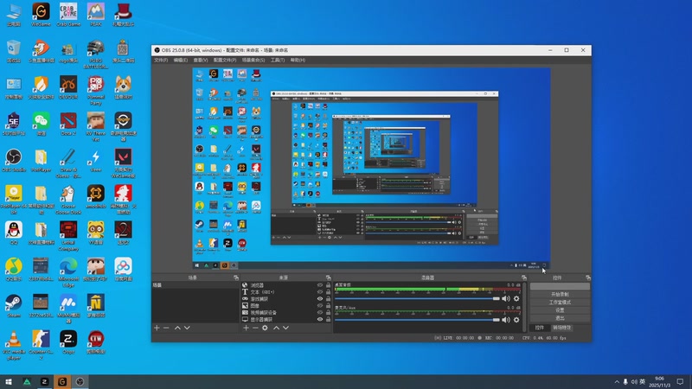Screen dimensions: 692x389
Task: Launch the WeChat desktop shortcut
Action: [41, 124]
